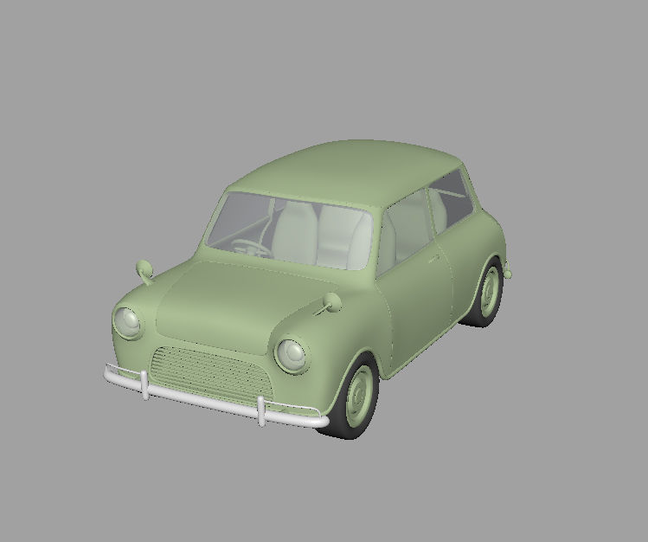This screenshot has width=648, height=542.
Task: Select the bumper over-rider farthest from the wheel
Action: click(144, 385)
